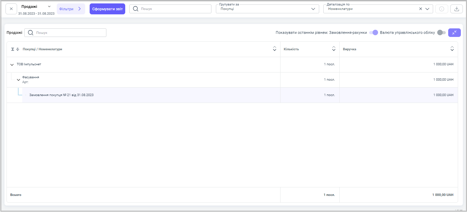Click the expand all rows icon
The image size is (467, 212).
click(x=13, y=49)
